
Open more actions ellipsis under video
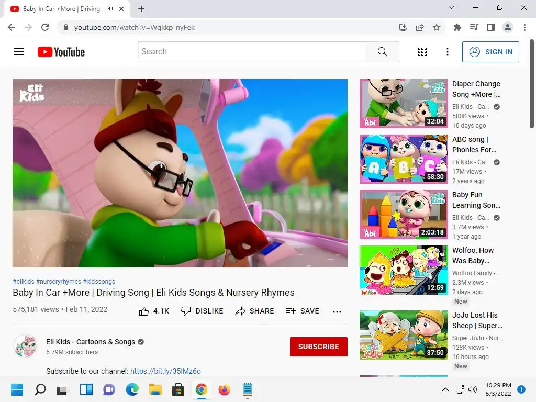[337, 312]
